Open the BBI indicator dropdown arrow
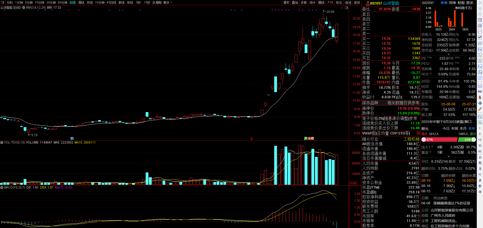Viewport: 483px width, 228px height. click(x=24, y=8)
